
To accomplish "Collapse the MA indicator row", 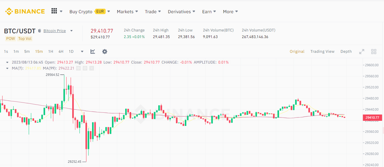I will (x=7, y=68).
